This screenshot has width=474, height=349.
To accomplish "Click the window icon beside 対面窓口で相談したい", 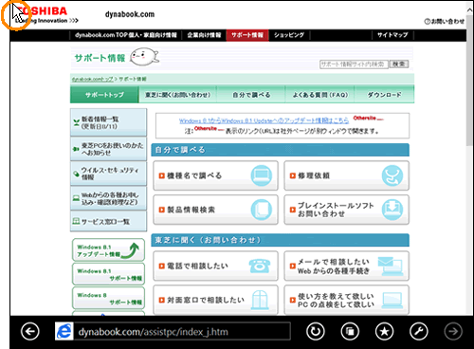I will (x=260, y=300).
